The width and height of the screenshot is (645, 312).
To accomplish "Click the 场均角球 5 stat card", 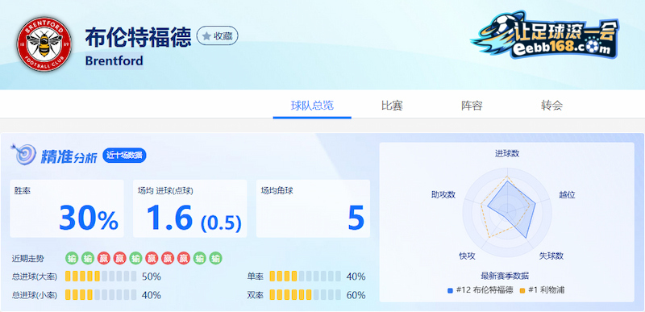I will coord(313,209).
